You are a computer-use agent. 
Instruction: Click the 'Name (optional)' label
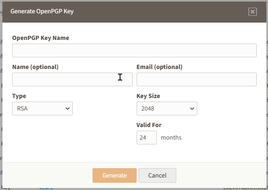pyautogui.click(x=36, y=67)
